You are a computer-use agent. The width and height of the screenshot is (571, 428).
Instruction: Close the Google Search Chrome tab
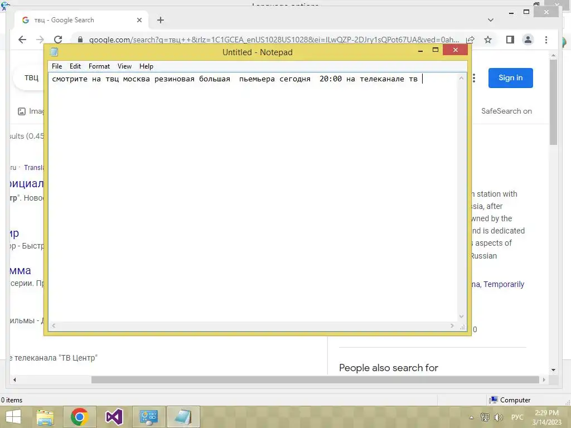click(139, 21)
